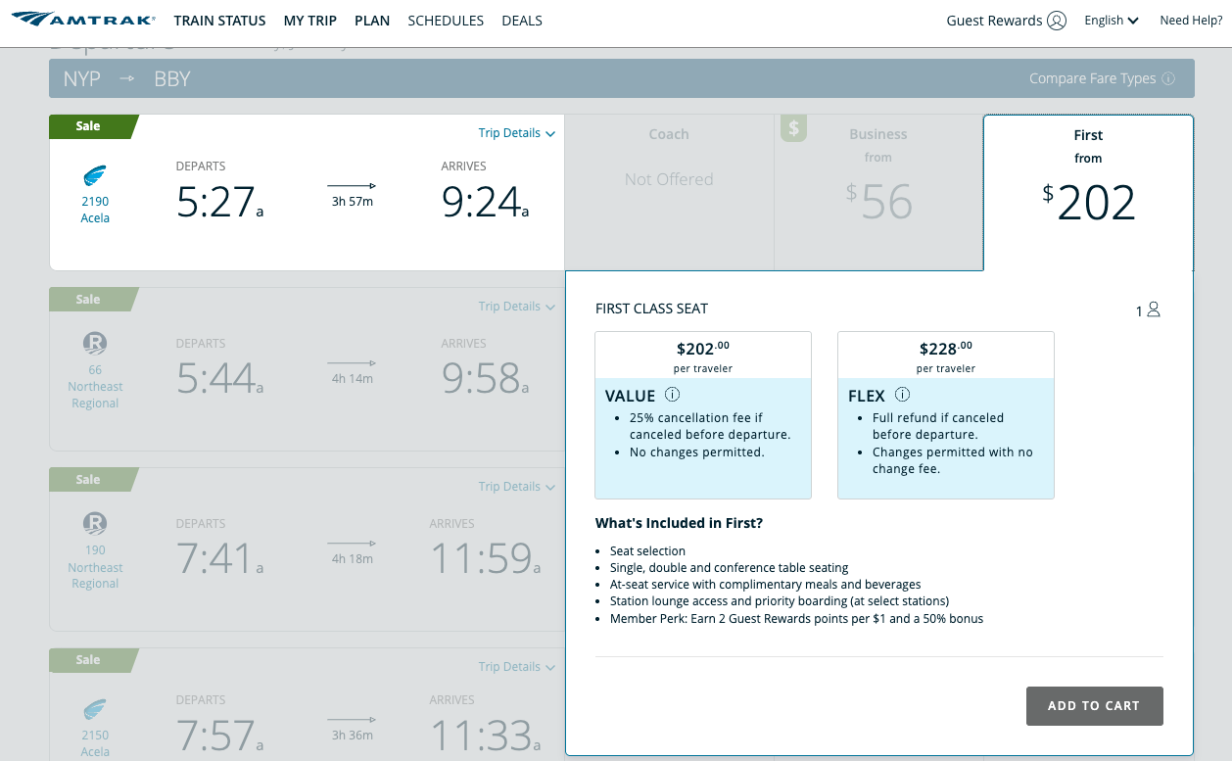Click the traveler count person icon
The height and width of the screenshot is (761, 1232).
pos(1154,309)
